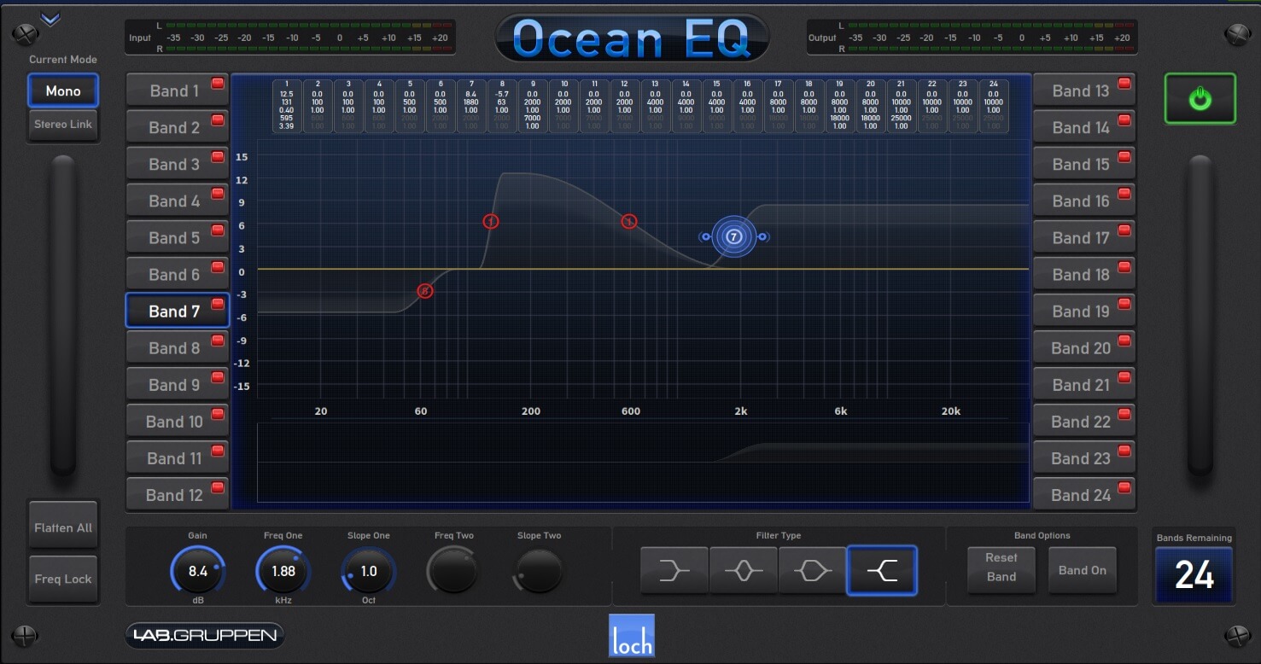Select Band 11 tab
The image size is (1261, 664).
click(177, 457)
